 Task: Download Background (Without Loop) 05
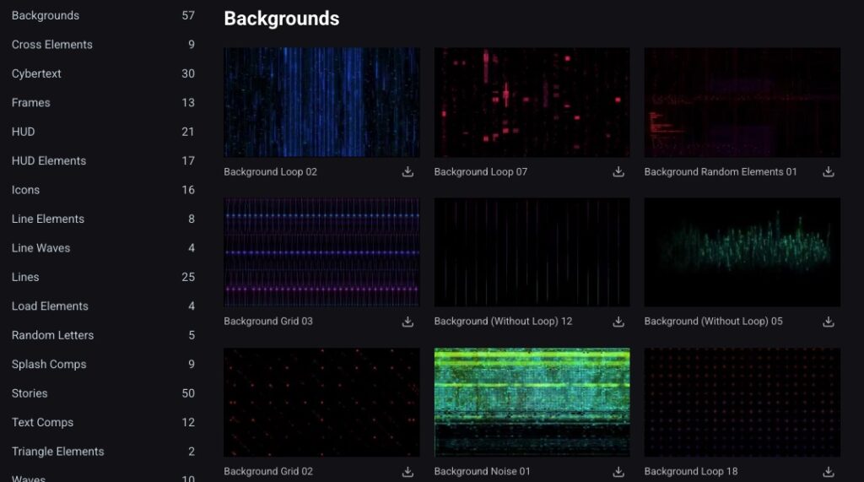pyautogui.click(x=829, y=322)
